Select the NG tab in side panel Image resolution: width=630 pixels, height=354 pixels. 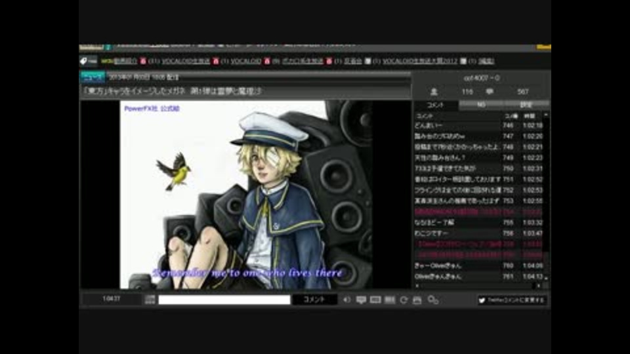pos(481,105)
